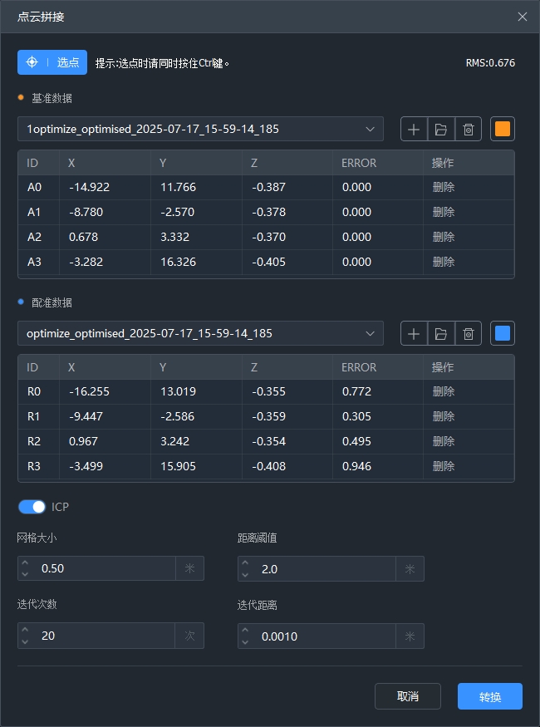The height and width of the screenshot is (727, 540).
Task: Expand the 1optimize_optimised base data dropdown
Action: 200,130
